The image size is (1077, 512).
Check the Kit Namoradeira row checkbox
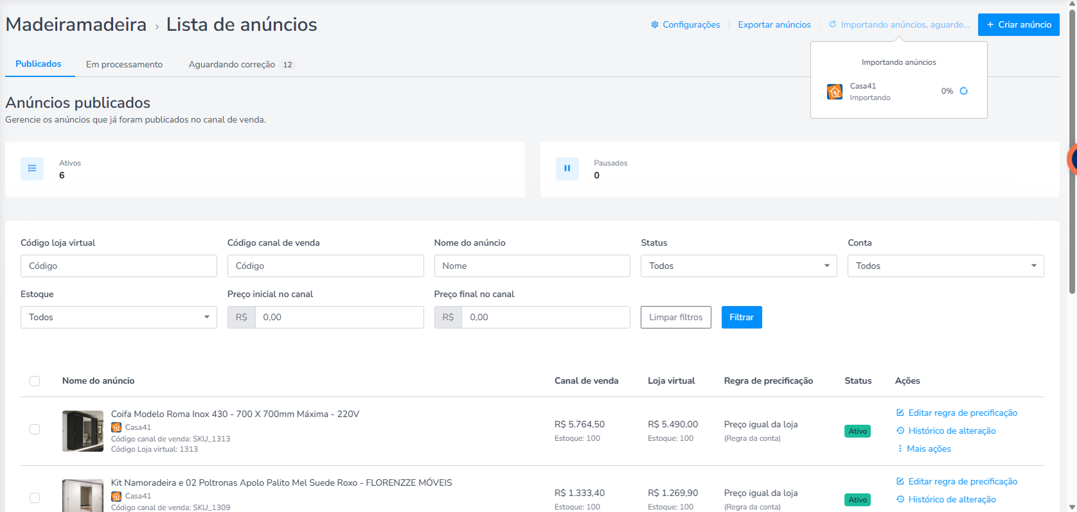point(35,498)
